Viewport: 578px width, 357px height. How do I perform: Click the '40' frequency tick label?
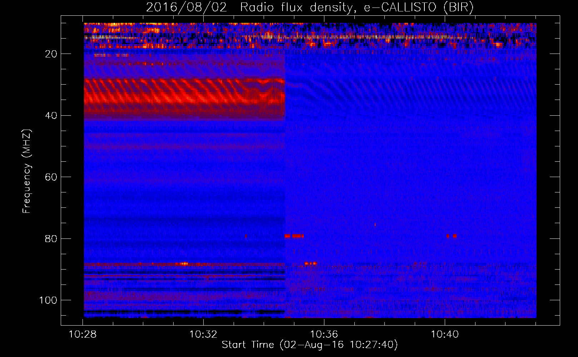[51, 116]
